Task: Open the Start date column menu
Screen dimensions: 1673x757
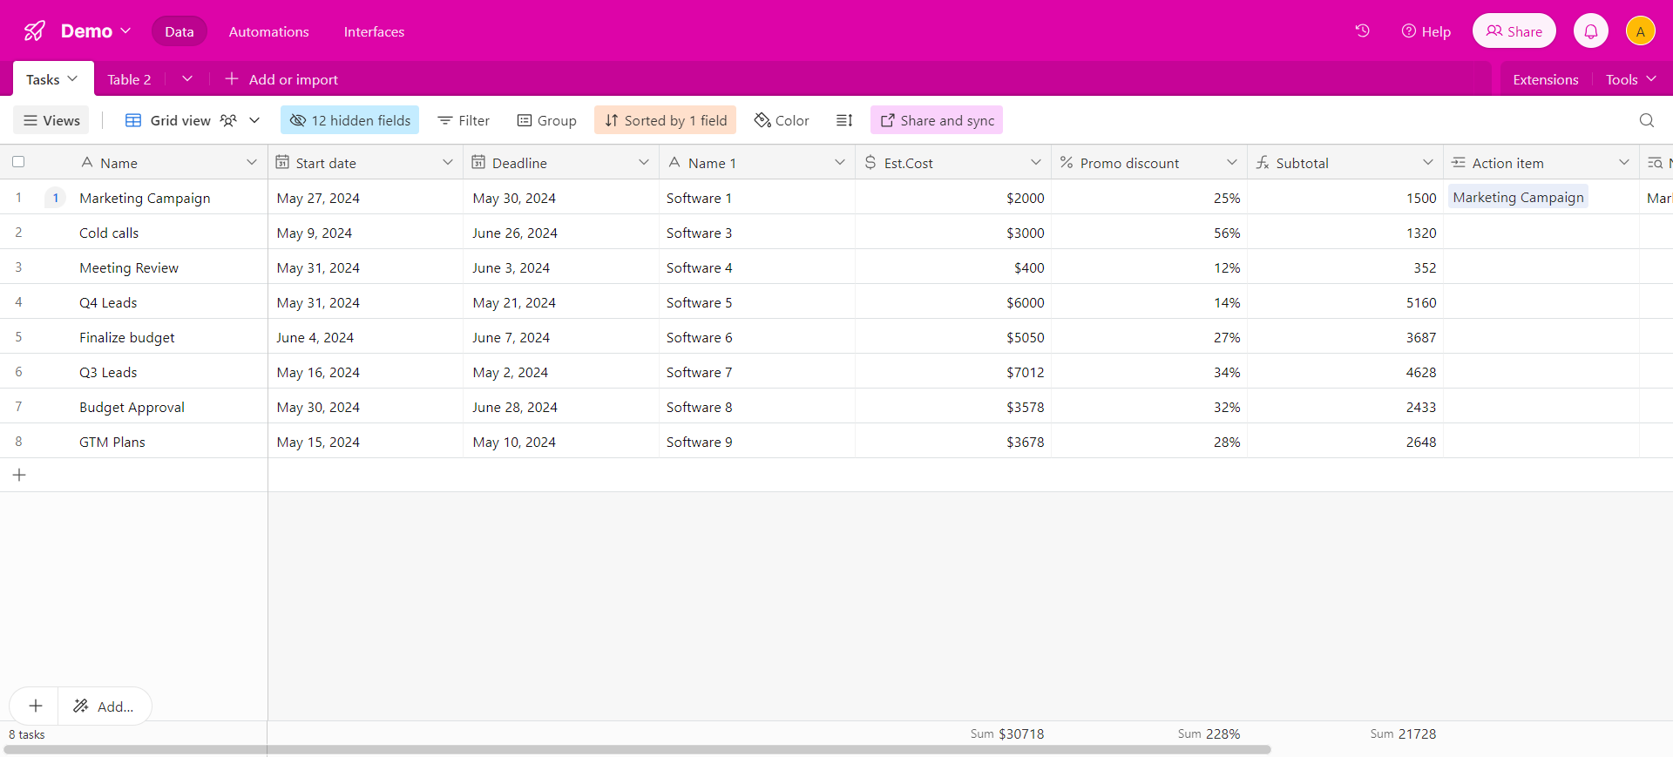Action: (448, 162)
